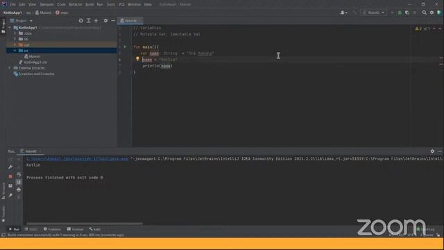
Task: Toggle scroll to end icon in Run console
Action: coord(19,182)
